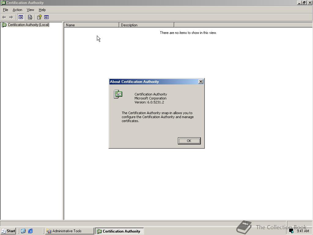Click the system tray network icon
The image size is (313, 235).
click(x=291, y=231)
